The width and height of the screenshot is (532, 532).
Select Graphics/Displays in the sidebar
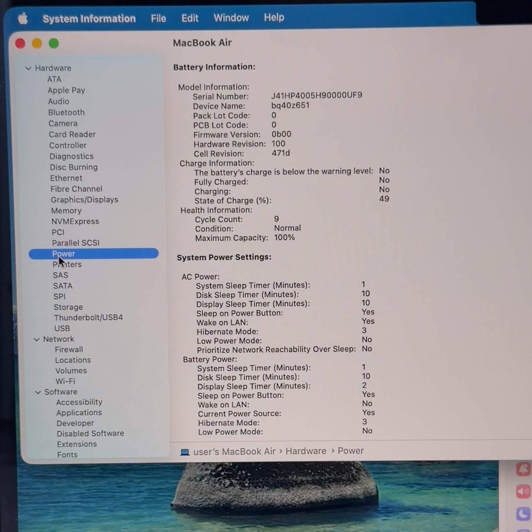pos(84,200)
